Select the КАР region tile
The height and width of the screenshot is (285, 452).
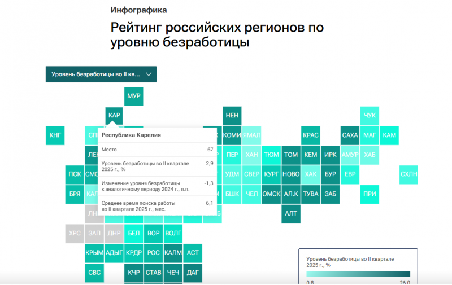(114, 116)
